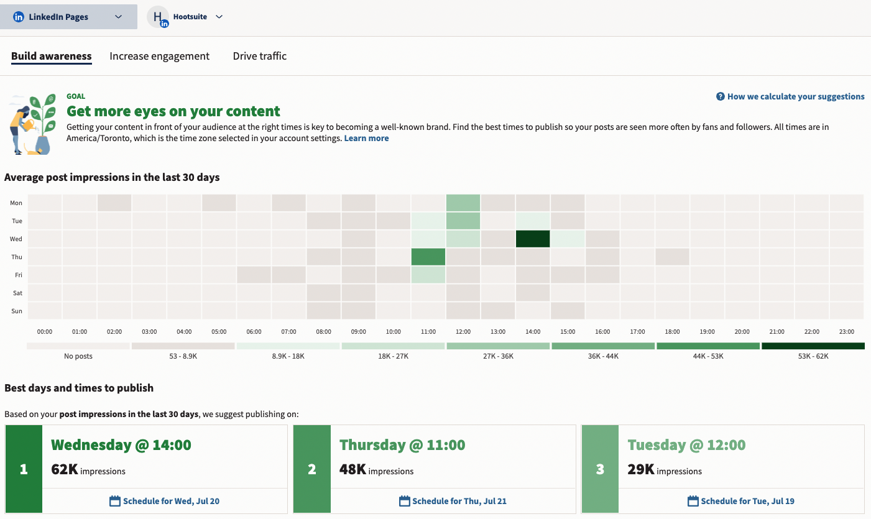Switch to the Drive traffic tab
The width and height of the screenshot is (871, 519).
[259, 56]
